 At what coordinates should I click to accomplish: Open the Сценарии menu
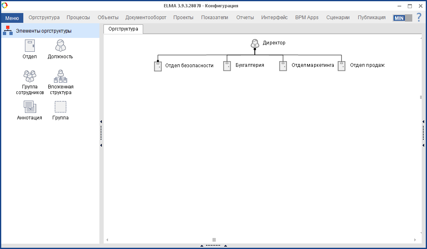tap(338, 18)
